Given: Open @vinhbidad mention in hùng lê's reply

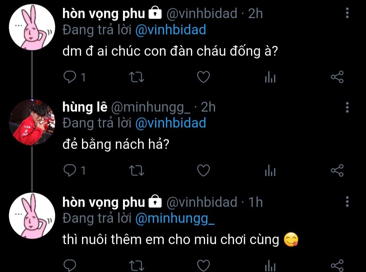Looking at the screenshot, I should [170, 123].
